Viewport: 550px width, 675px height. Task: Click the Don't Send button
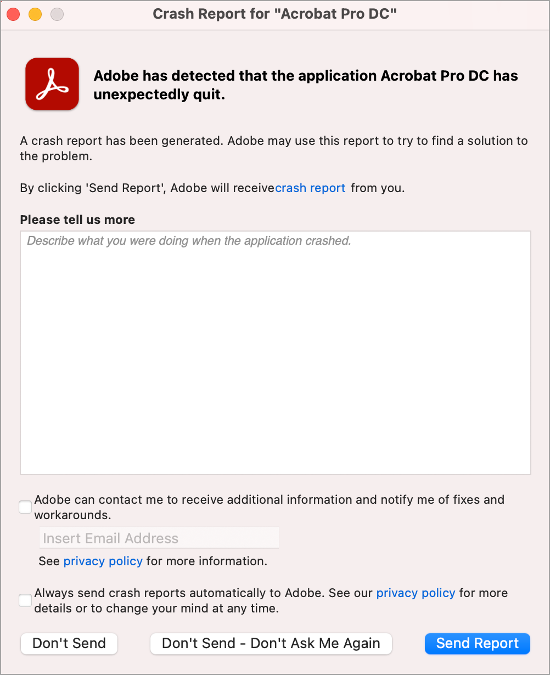[x=69, y=643]
